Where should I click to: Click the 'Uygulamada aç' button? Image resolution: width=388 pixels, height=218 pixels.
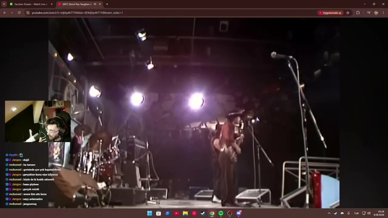pos(330,13)
